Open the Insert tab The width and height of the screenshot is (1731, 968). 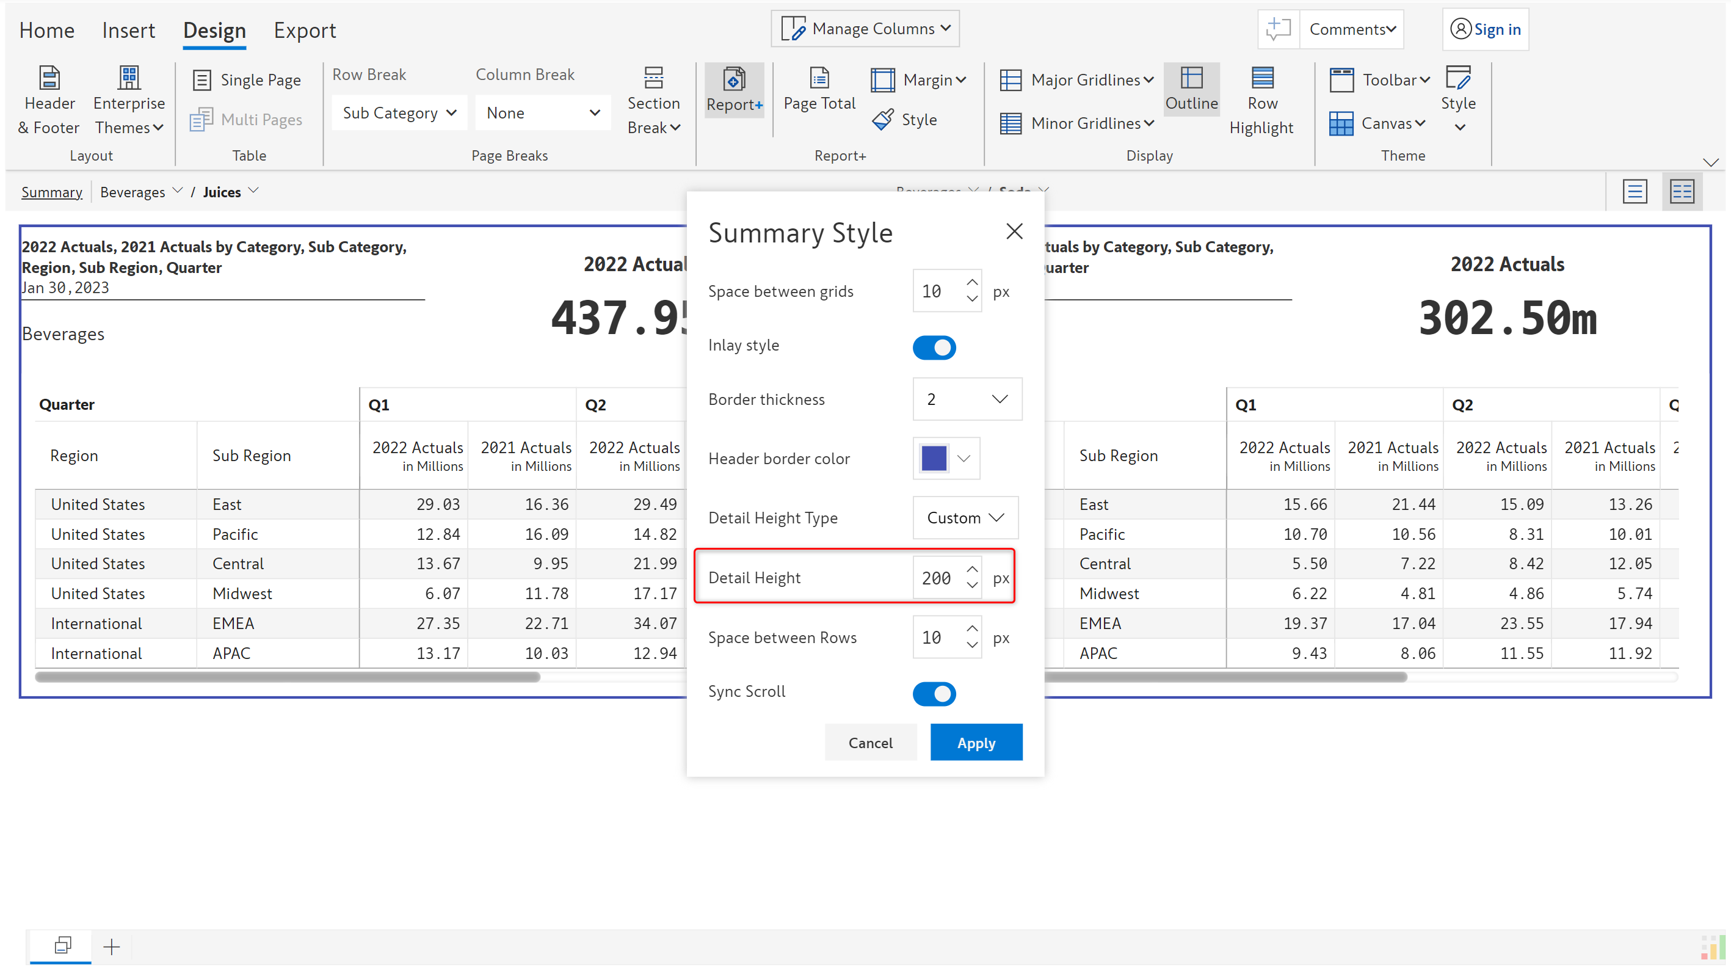[x=128, y=31]
